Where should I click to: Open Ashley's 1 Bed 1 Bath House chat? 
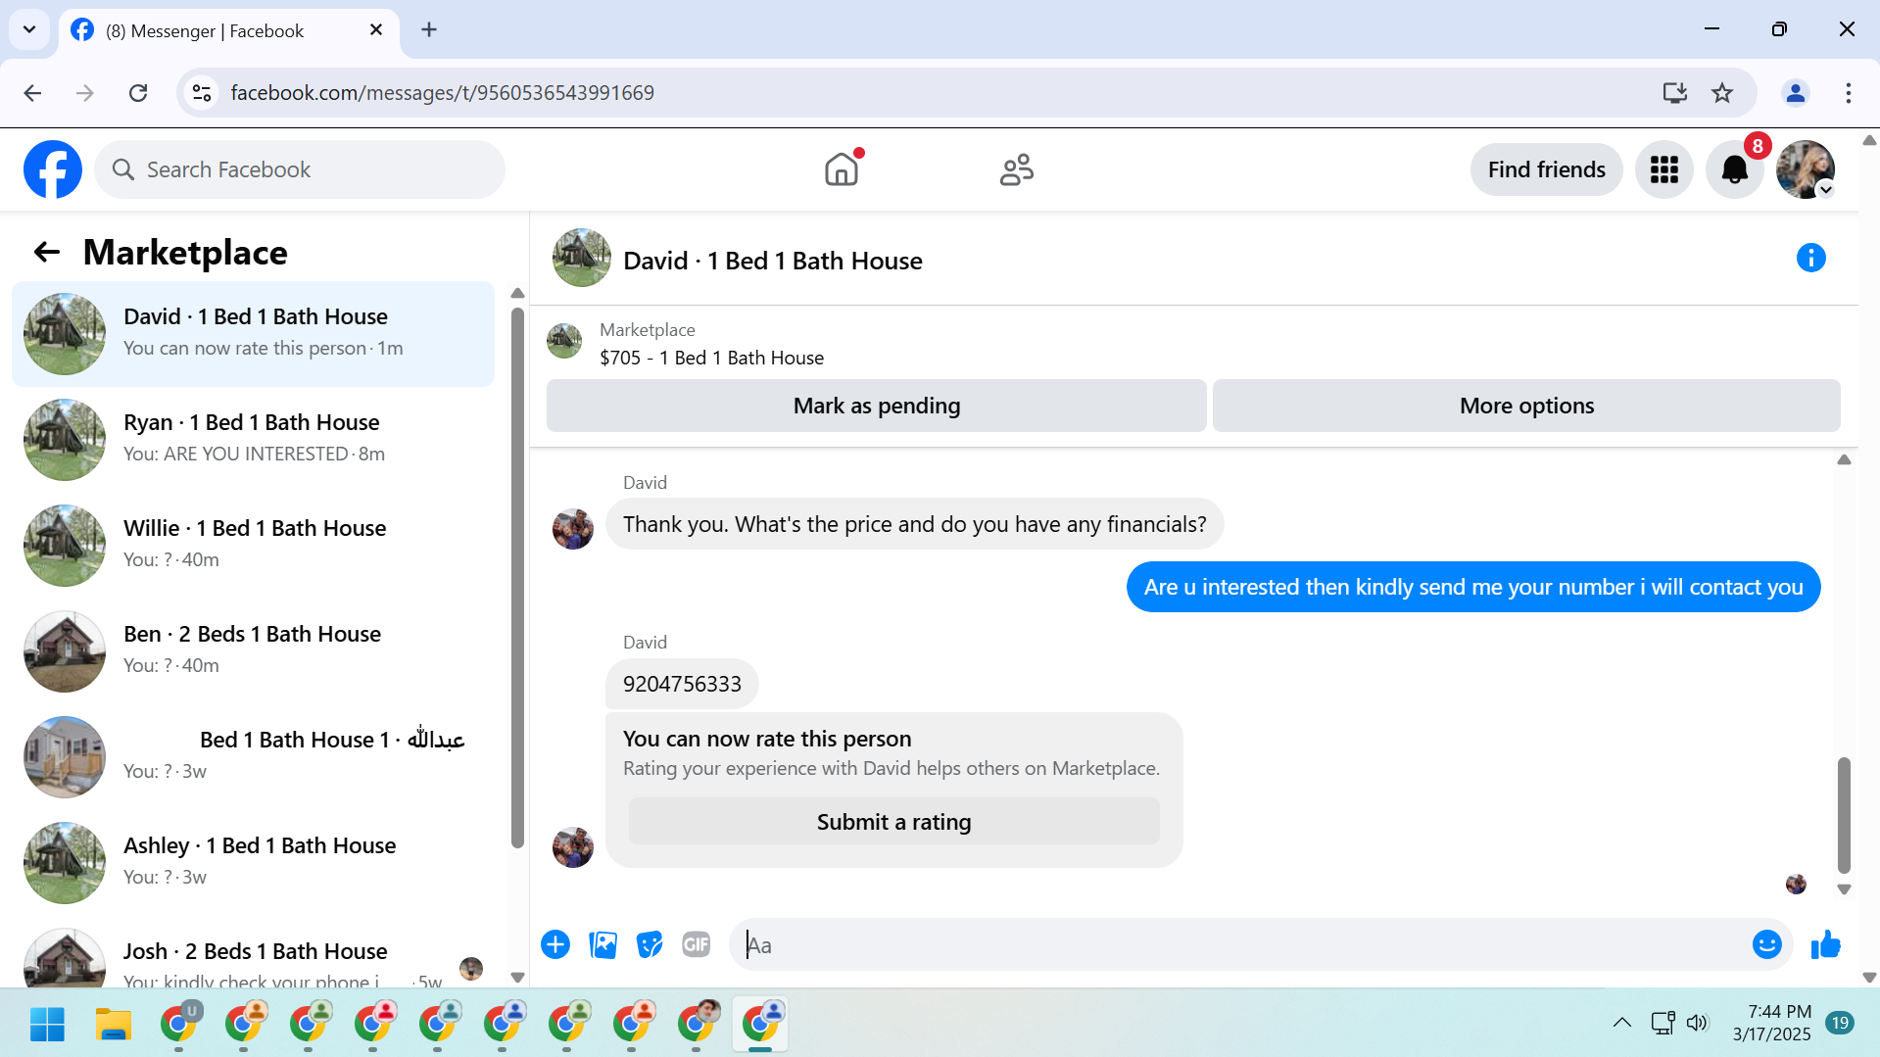click(x=253, y=863)
